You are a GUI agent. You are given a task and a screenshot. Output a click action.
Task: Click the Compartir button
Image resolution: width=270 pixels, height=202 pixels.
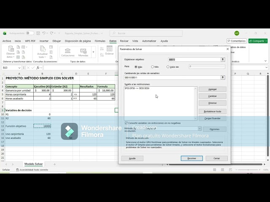[258, 41]
